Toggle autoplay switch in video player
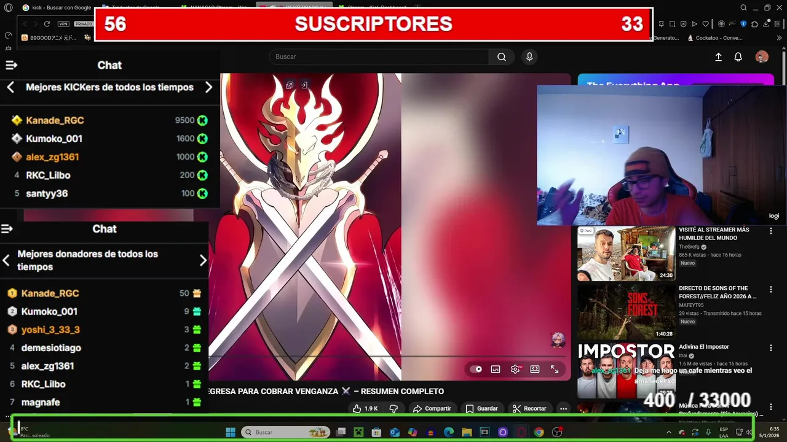 point(476,369)
